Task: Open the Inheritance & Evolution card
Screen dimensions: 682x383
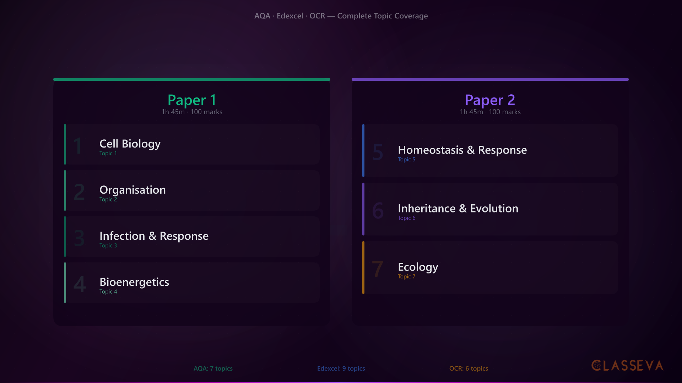Action: click(490, 209)
